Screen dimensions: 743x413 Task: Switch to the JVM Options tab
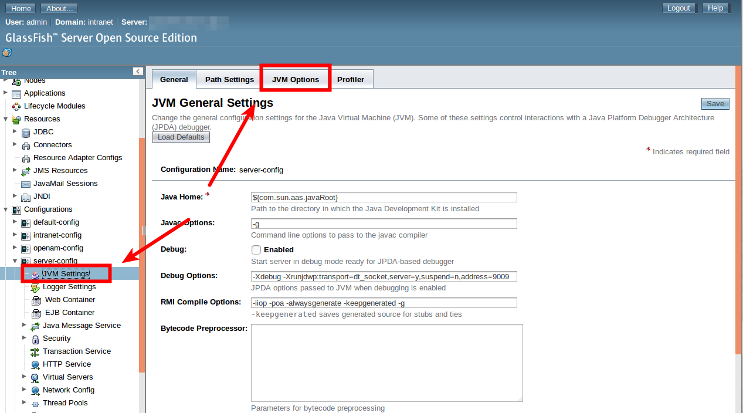[x=296, y=80]
